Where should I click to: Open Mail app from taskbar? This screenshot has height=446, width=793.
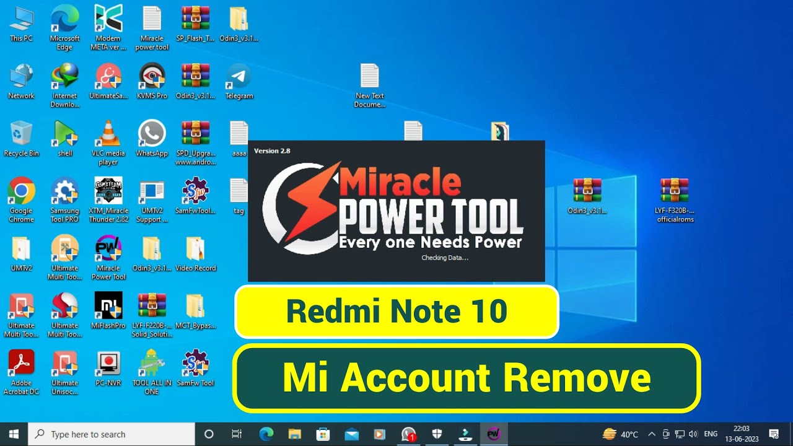(351, 434)
